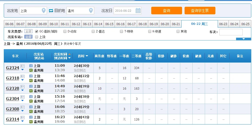Viewport: 252px width, 127px height.
Task: Check the 其他 train type checkbox
Action: [178, 31]
